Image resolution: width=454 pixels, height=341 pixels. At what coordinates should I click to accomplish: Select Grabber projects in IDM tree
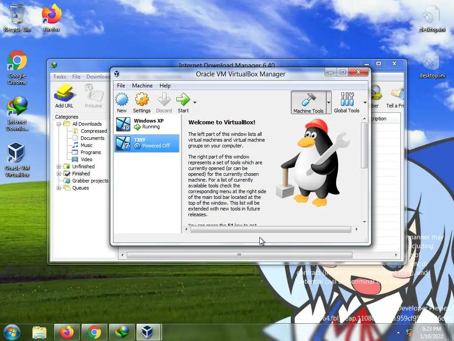click(x=86, y=181)
